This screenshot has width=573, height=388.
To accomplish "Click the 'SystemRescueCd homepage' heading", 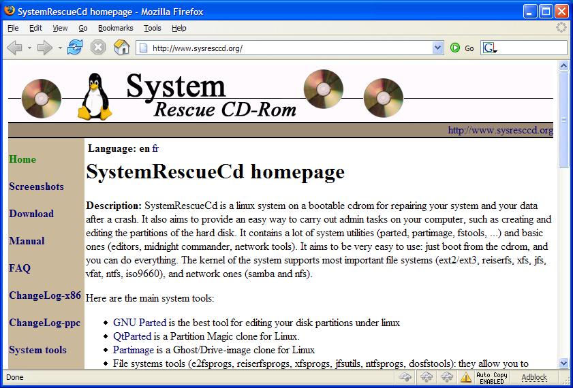I will (x=215, y=172).
